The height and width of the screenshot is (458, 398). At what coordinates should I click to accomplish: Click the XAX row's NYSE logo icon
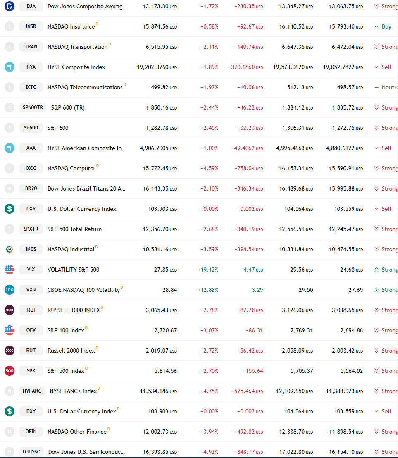[x=10, y=148]
